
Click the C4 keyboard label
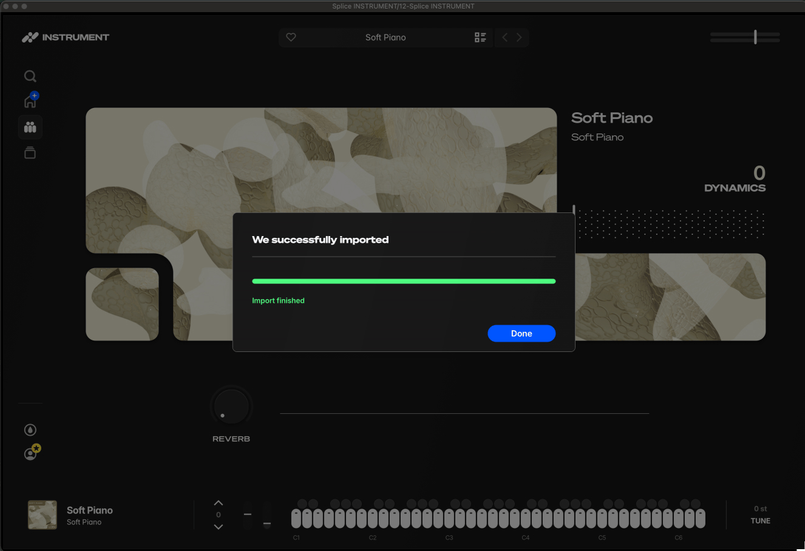526,538
